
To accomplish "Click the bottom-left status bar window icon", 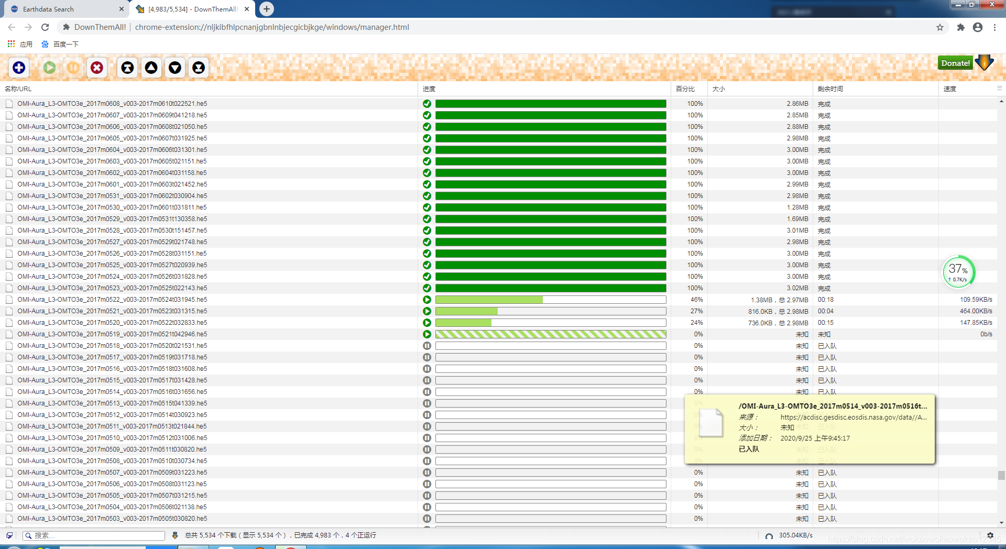I will coord(9,535).
